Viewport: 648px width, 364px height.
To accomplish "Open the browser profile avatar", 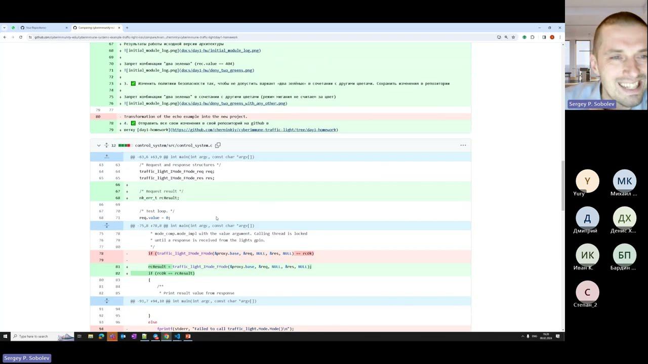I will [x=552, y=37].
